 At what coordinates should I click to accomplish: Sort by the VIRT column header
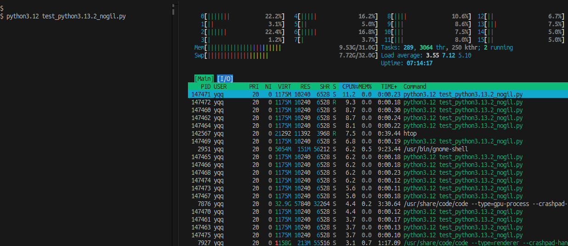pyautogui.click(x=284, y=86)
